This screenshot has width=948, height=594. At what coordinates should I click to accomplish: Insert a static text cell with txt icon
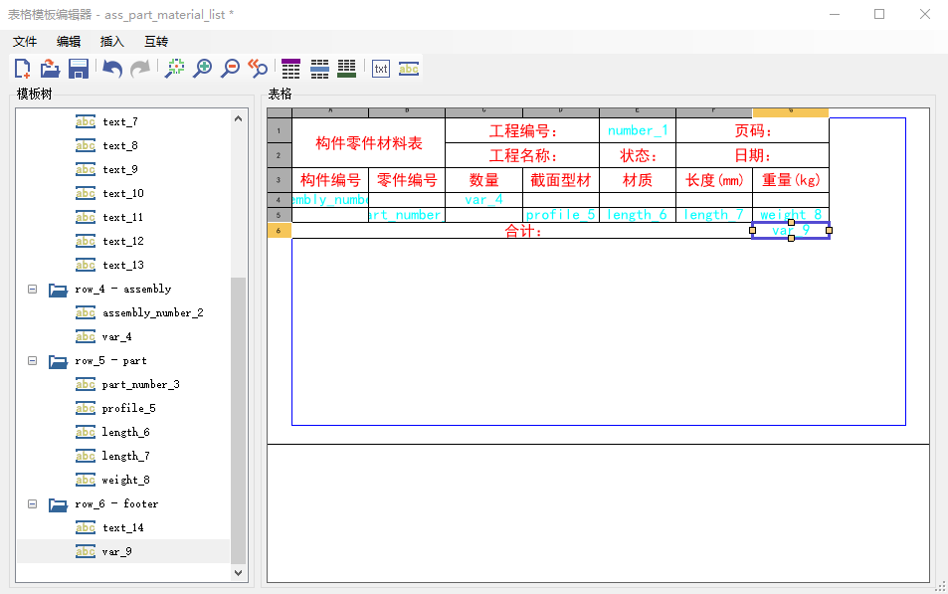click(x=381, y=69)
